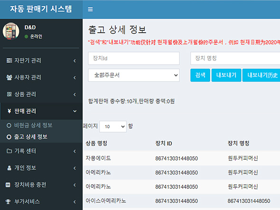Click the 장치비용 충전 card icon
The height and width of the screenshot is (210, 280).
click(x=8, y=185)
